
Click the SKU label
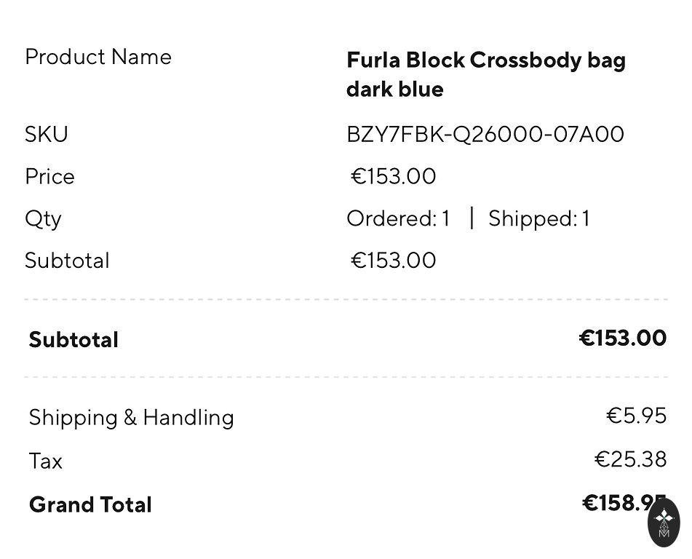coord(47,134)
